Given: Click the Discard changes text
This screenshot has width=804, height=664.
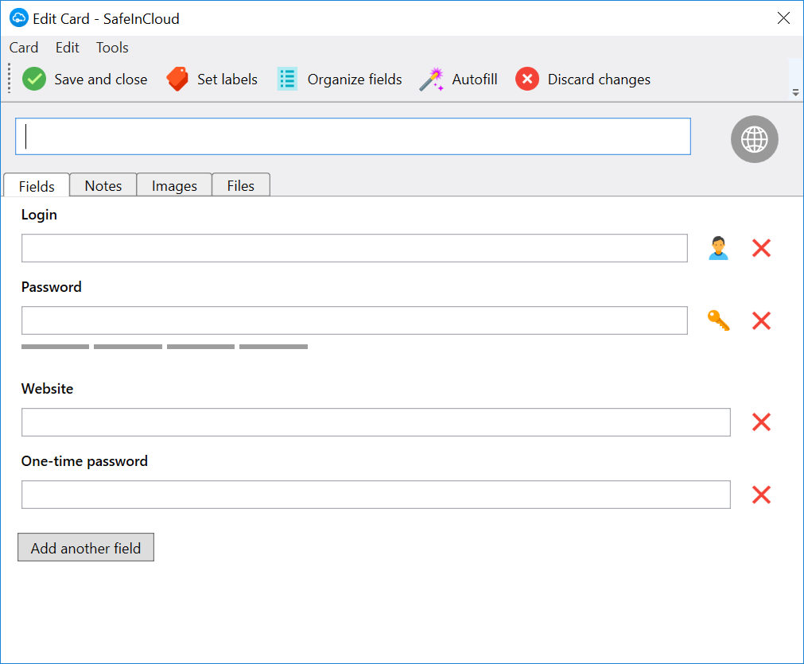Looking at the screenshot, I should point(599,80).
